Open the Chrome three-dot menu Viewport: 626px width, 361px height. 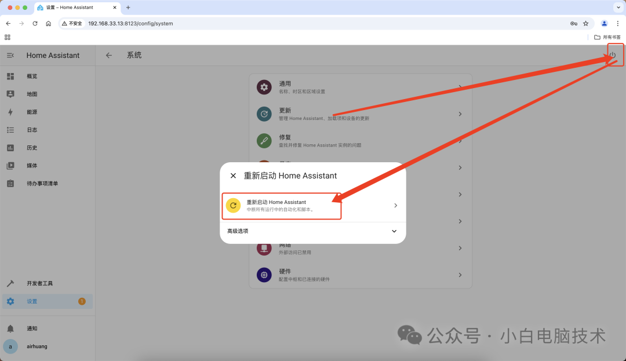(x=618, y=24)
